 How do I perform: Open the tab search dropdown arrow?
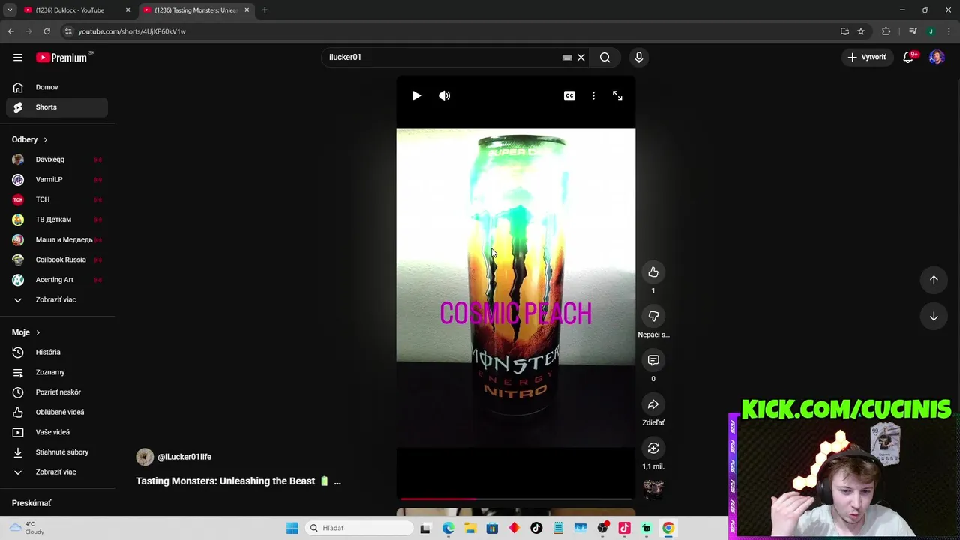tap(10, 10)
